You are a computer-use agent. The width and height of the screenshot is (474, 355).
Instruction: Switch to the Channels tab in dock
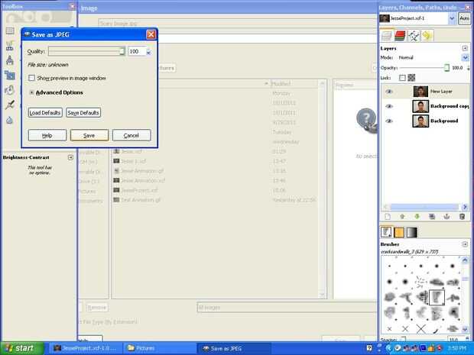pyautogui.click(x=400, y=36)
